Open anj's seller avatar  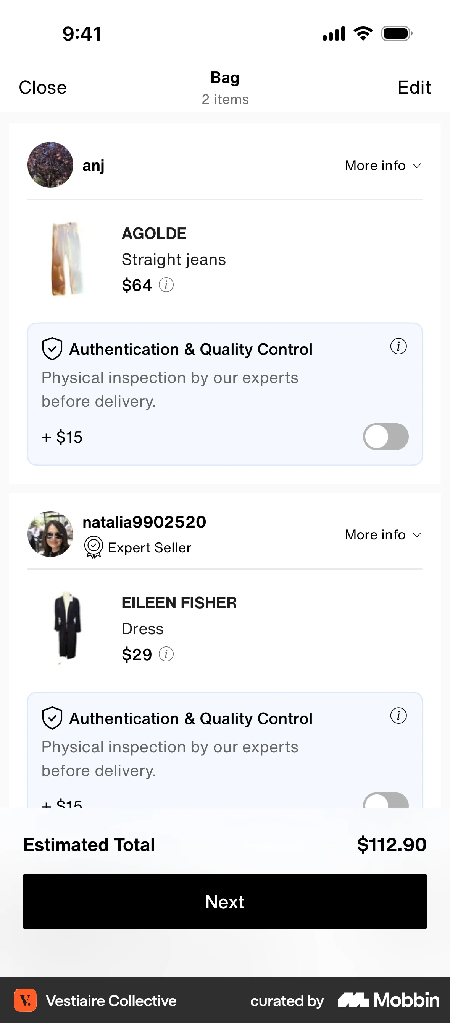coord(50,165)
